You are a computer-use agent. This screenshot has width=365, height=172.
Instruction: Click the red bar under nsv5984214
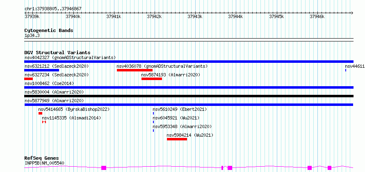tap(177, 139)
